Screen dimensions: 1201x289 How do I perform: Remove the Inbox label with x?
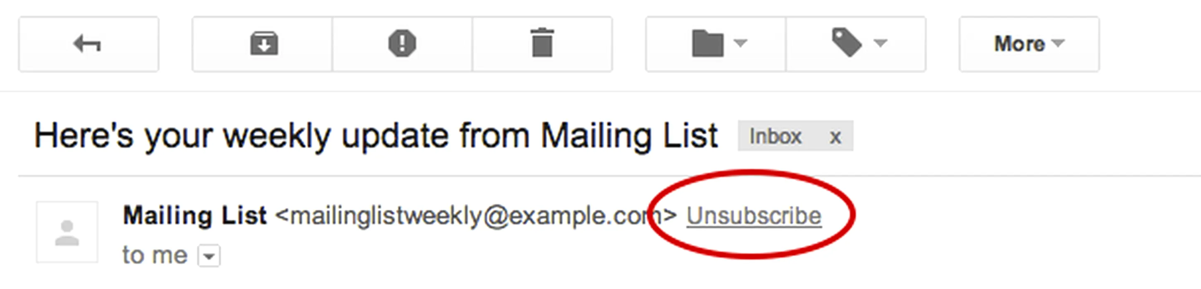tap(835, 137)
